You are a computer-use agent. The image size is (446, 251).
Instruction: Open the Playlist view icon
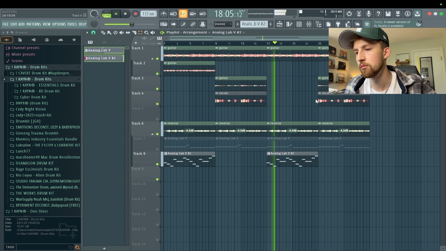pos(279,24)
